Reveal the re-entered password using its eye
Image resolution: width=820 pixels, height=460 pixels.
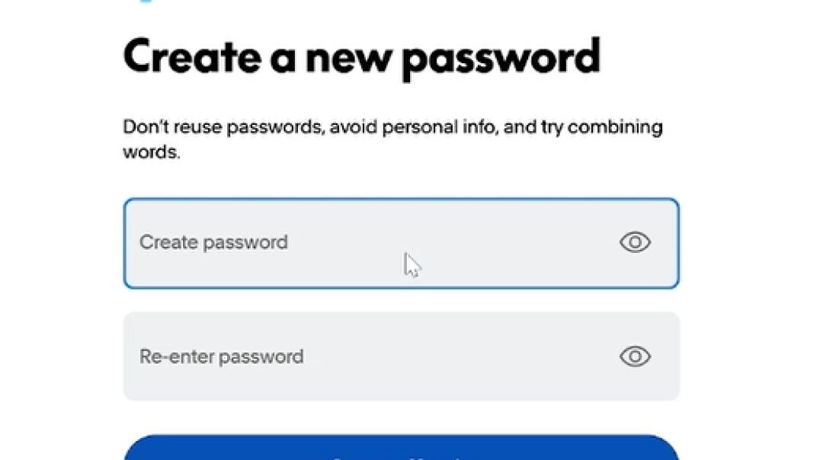pos(635,356)
